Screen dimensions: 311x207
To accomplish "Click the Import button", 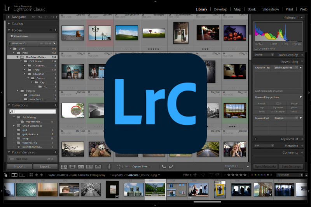I will [19, 167].
